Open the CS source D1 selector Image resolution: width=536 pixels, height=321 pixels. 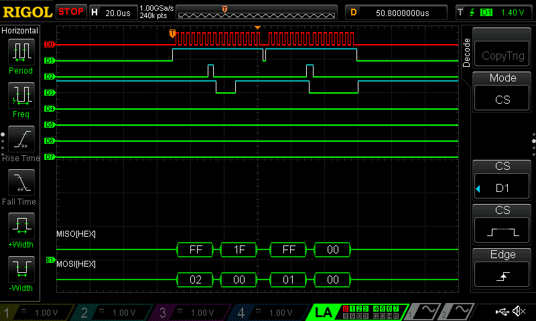(x=503, y=181)
